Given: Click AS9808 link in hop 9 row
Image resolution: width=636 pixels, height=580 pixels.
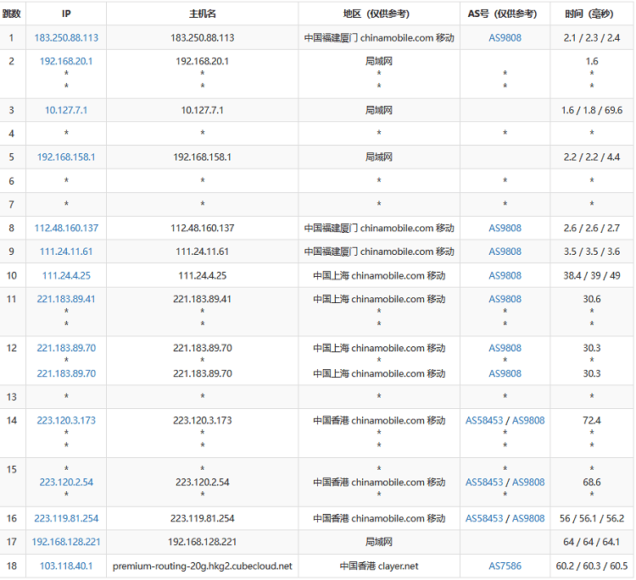Looking at the screenshot, I should pyautogui.click(x=505, y=251).
